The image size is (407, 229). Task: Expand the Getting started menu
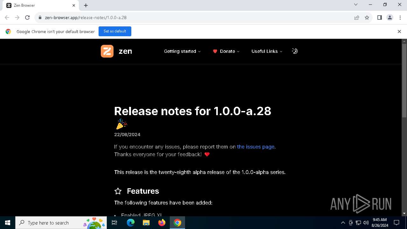coord(182,51)
